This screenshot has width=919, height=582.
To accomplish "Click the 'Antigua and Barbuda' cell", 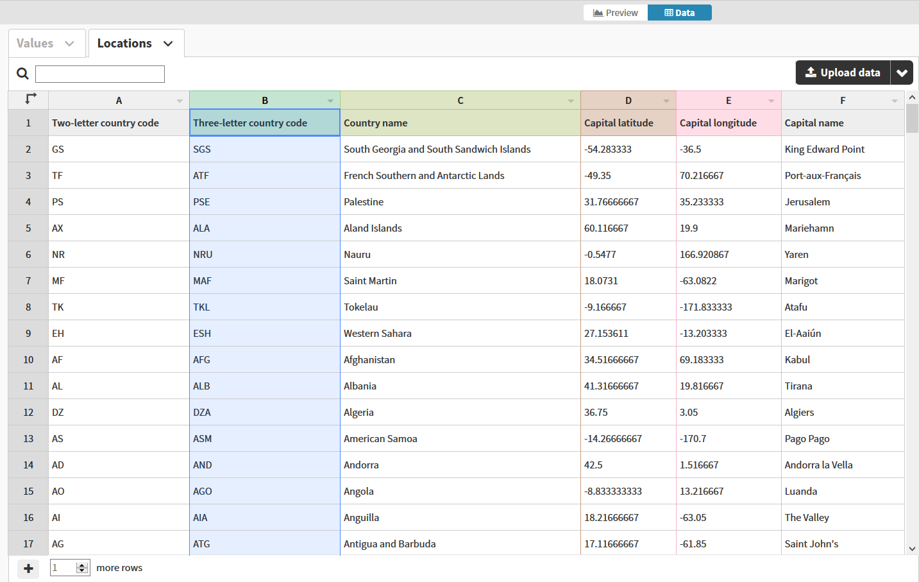I will click(460, 543).
